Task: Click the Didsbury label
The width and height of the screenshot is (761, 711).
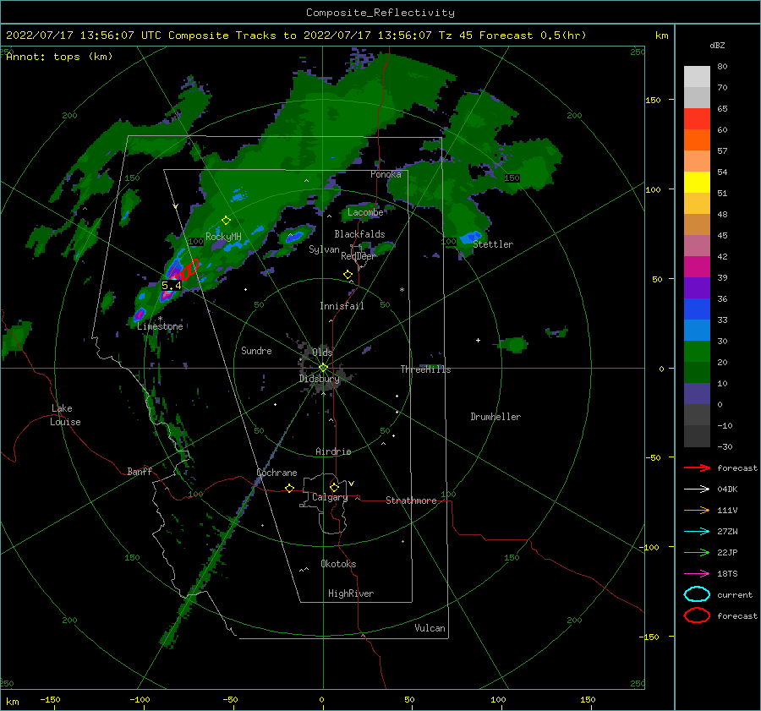Action: tap(319, 379)
